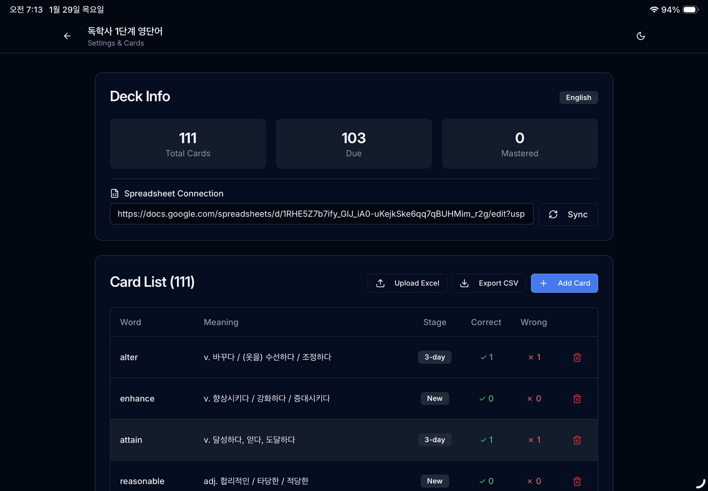The image size is (708, 491).
Task: Click the English language badge
Action: point(578,98)
